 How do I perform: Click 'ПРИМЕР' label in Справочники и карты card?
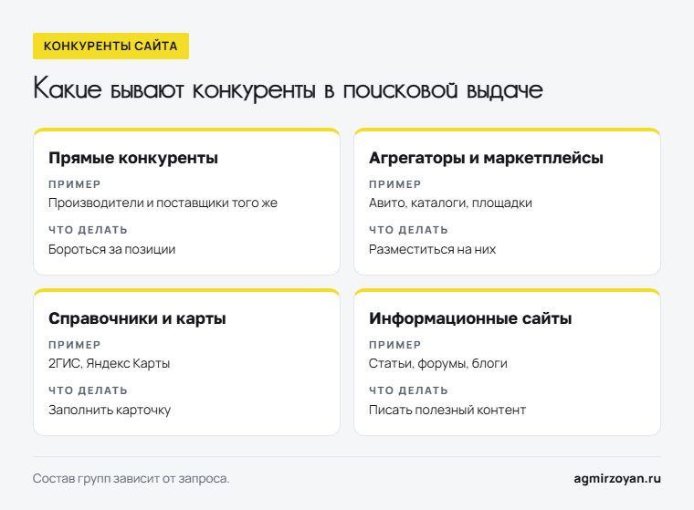pos(75,345)
